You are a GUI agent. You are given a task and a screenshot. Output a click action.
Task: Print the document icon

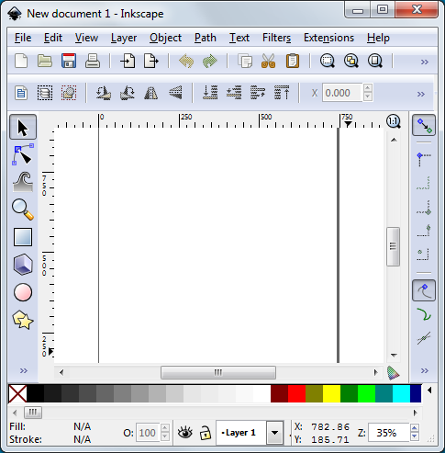tap(93, 61)
